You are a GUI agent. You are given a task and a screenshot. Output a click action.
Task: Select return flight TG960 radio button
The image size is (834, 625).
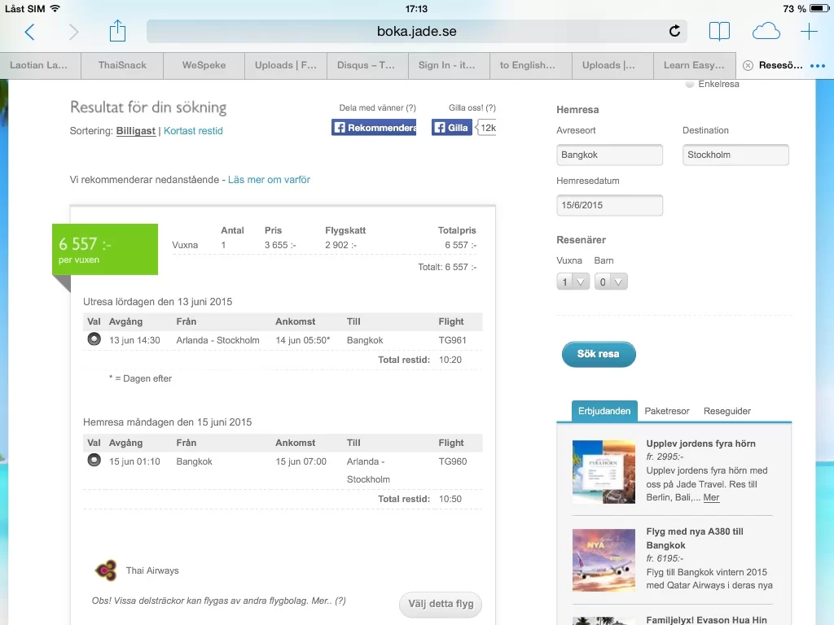tap(94, 461)
